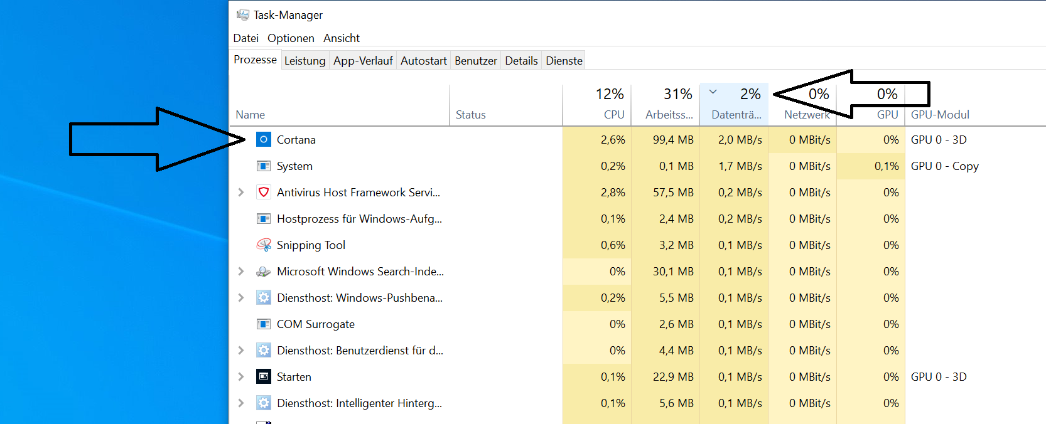Click the Hostprozess für Windows-Aufg icon
The image size is (1046, 424).
264,219
